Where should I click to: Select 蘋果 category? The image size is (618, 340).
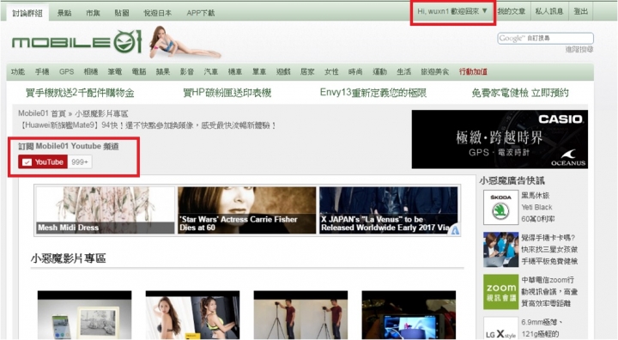(163, 72)
